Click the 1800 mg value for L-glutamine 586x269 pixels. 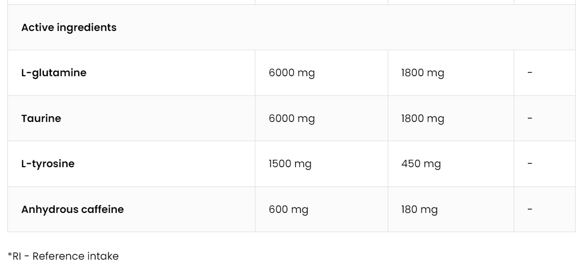[x=423, y=73]
